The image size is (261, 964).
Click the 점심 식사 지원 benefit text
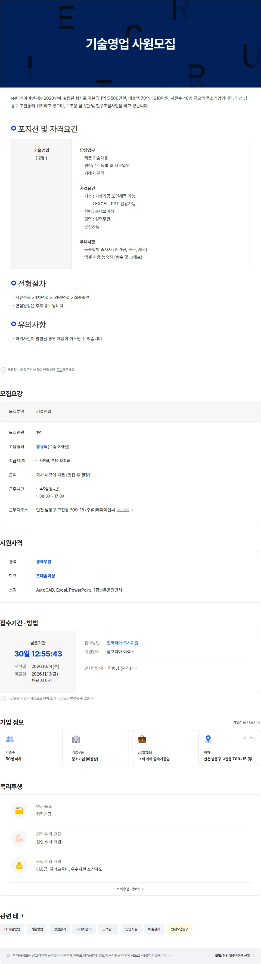pyautogui.click(x=49, y=842)
